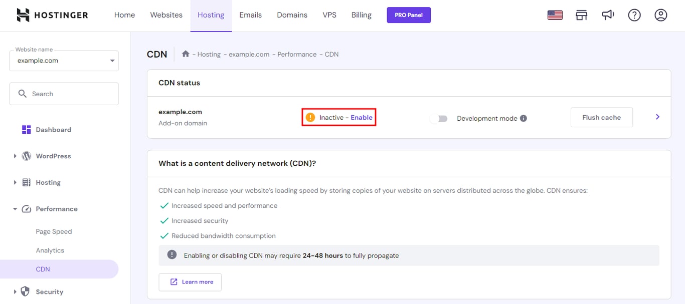685x304 pixels.
Task: Enable the CDN for example.com
Action: [363, 117]
